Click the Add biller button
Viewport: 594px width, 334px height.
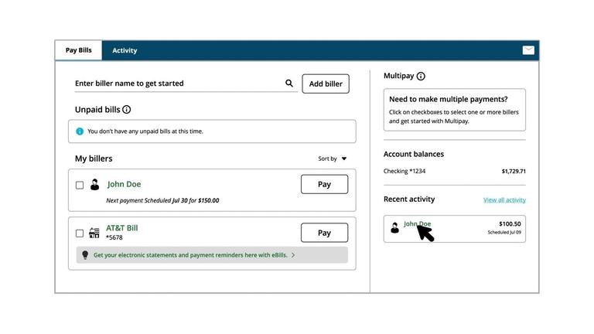pyautogui.click(x=326, y=83)
